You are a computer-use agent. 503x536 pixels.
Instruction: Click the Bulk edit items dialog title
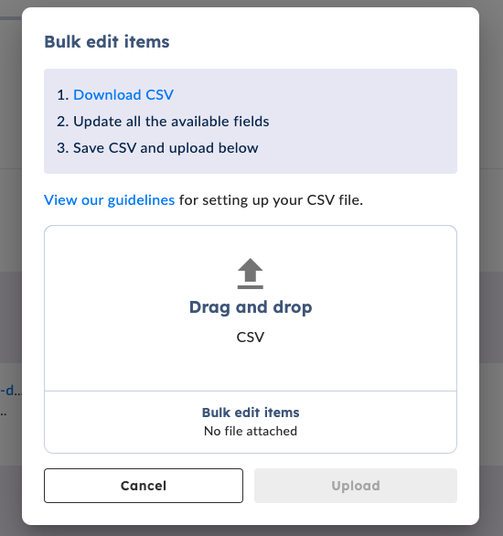107,42
